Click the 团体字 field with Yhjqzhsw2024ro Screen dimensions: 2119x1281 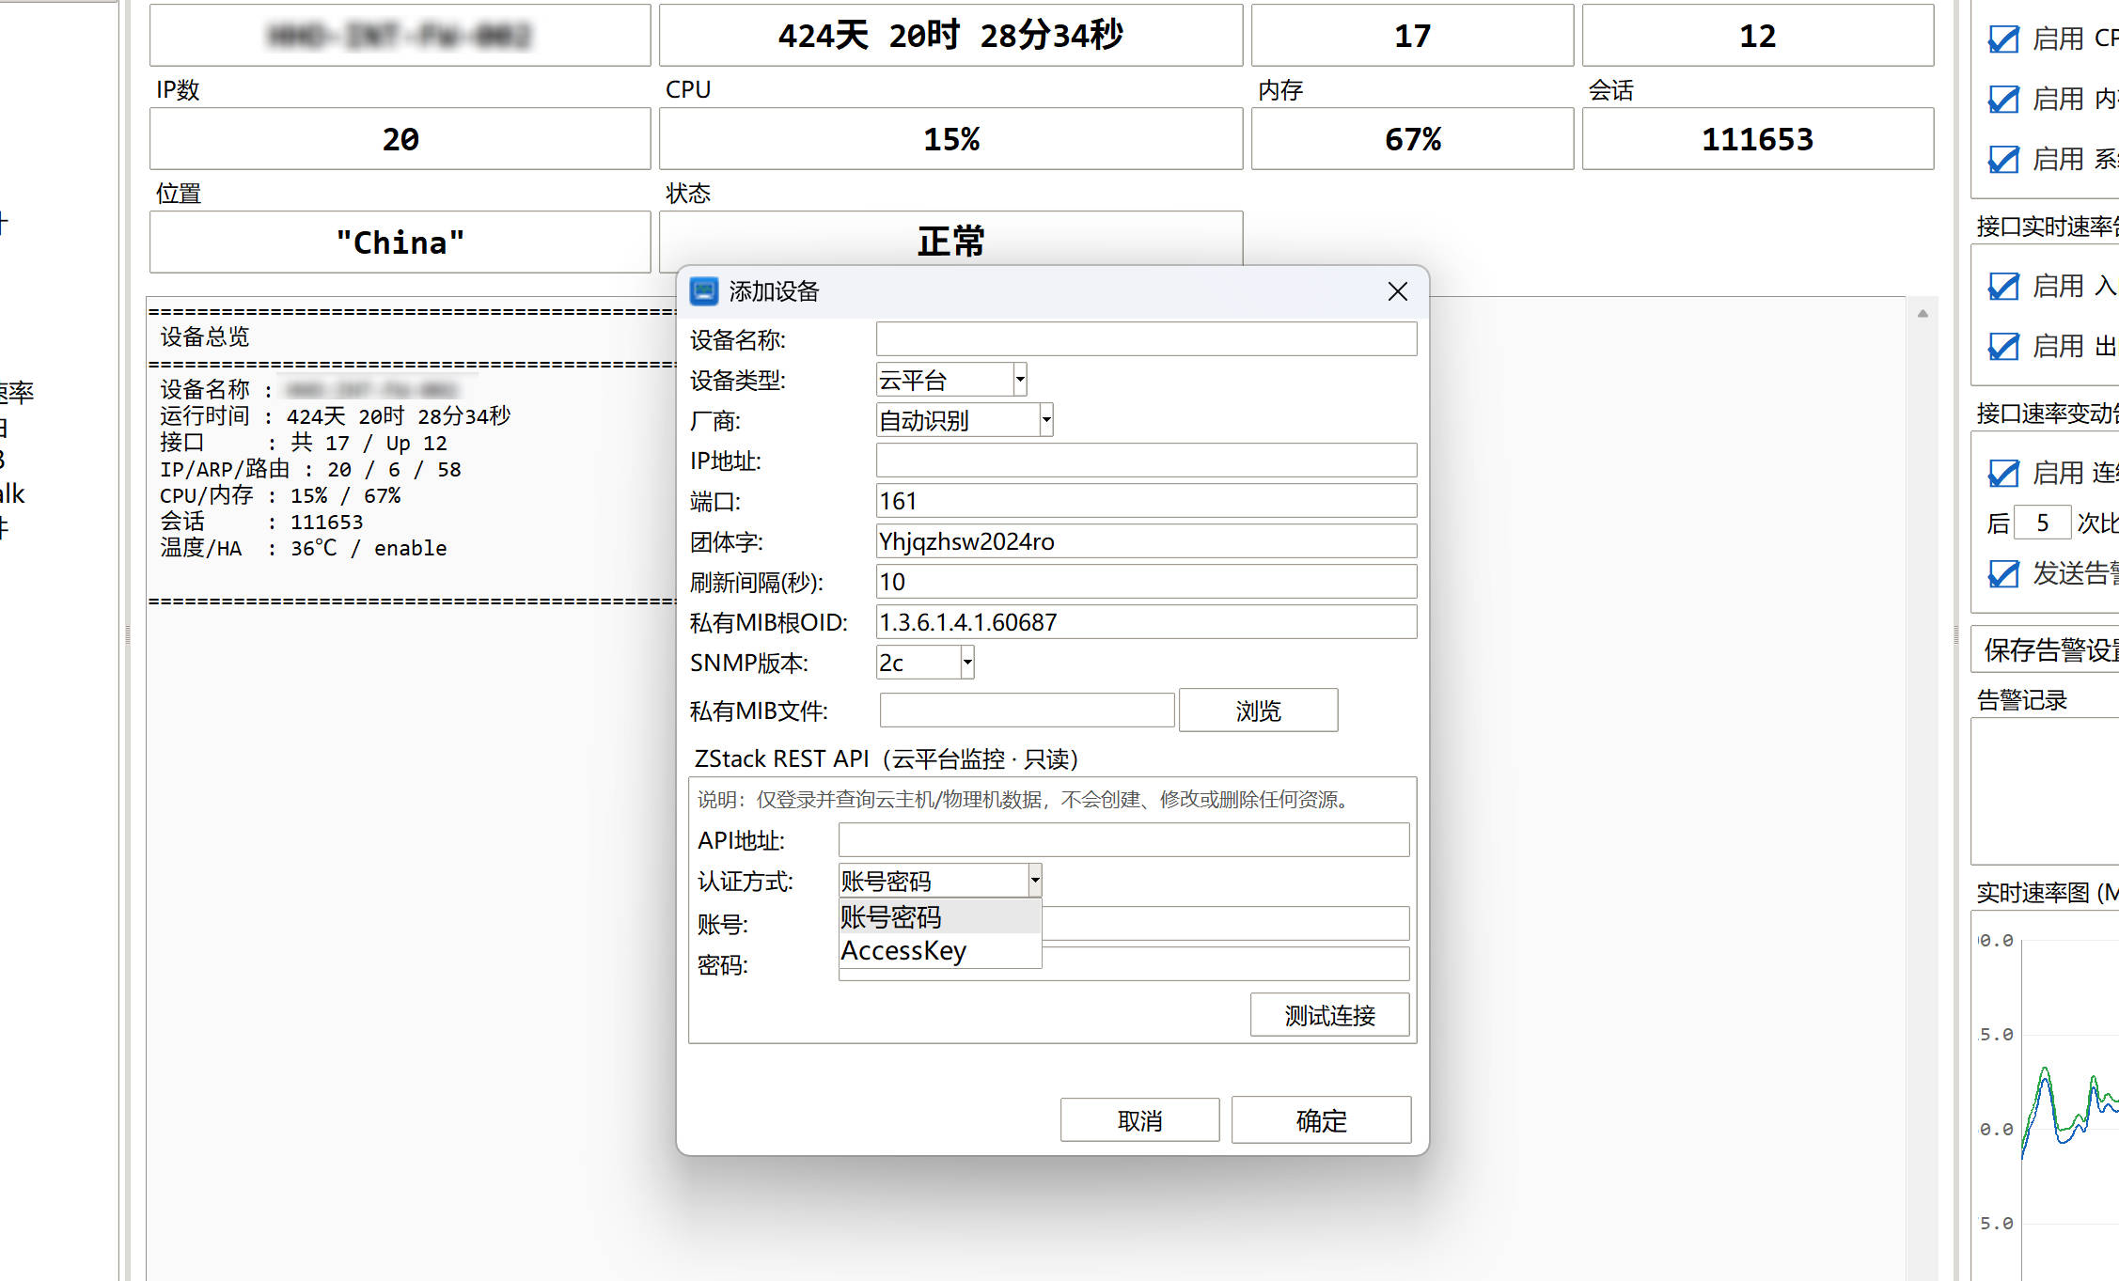tap(1146, 541)
